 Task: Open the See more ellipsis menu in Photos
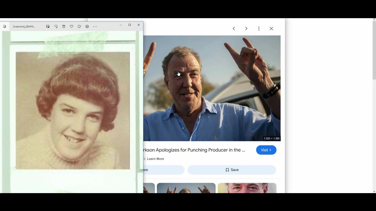point(95,26)
